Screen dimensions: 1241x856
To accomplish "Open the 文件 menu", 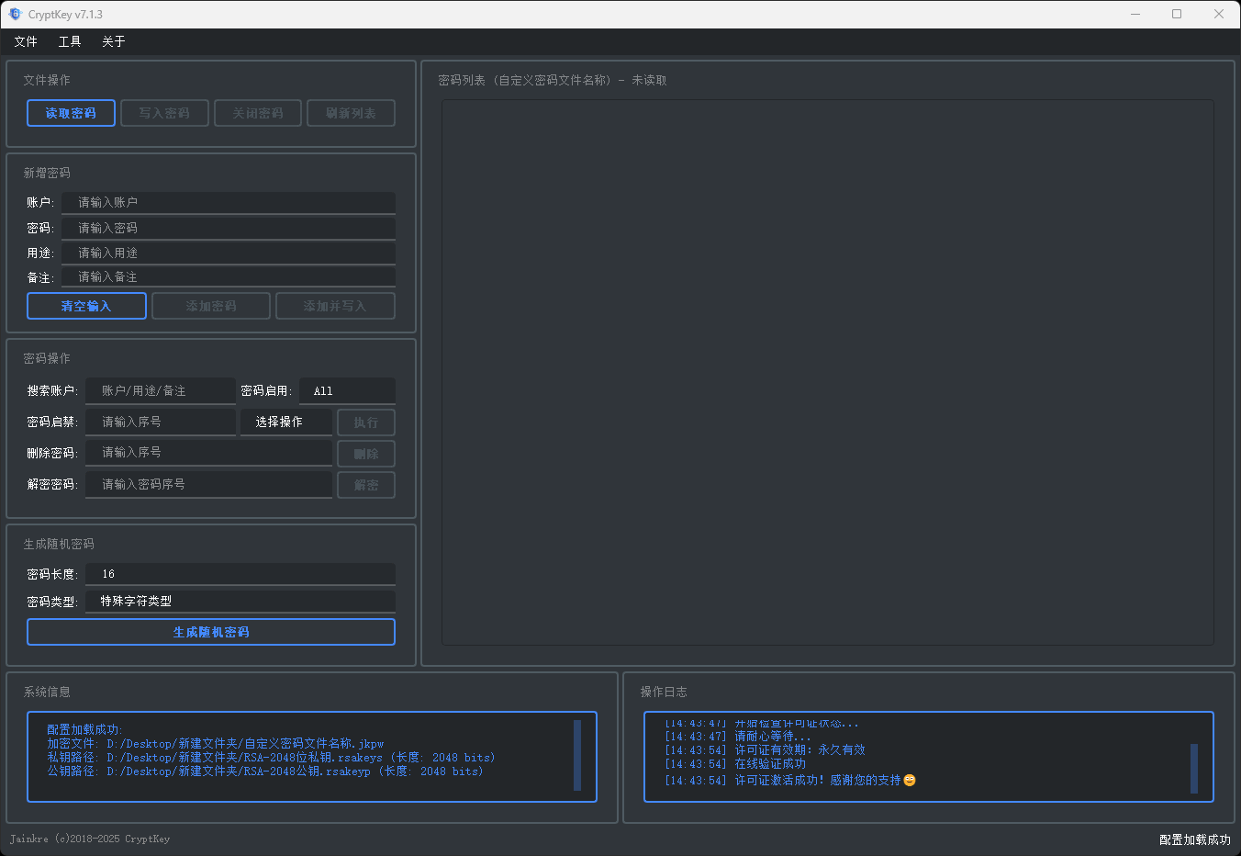I will (x=26, y=41).
